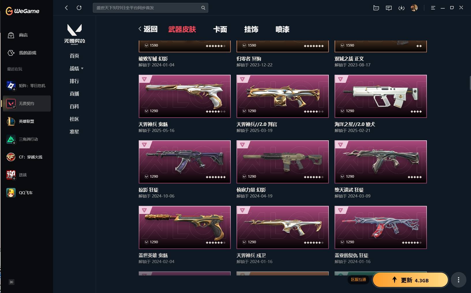
Task: Switch to the 卡面 tab
Action: click(220, 29)
